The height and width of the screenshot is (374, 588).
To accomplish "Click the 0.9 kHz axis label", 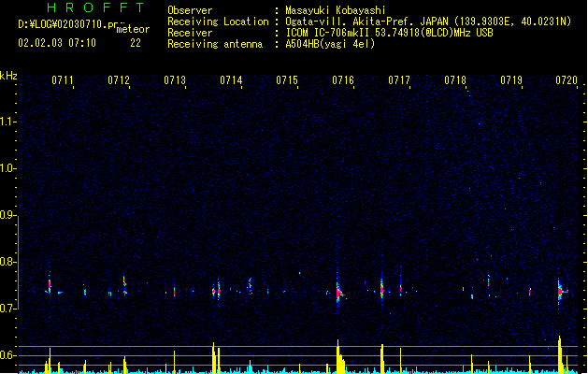I will (x=7, y=215).
